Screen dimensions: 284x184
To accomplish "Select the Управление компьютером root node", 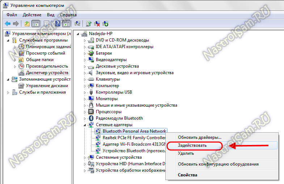I will tap(42, 34).
